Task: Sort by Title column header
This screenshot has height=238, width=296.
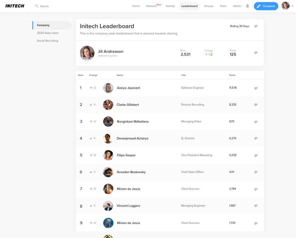Action: (183, 75)
